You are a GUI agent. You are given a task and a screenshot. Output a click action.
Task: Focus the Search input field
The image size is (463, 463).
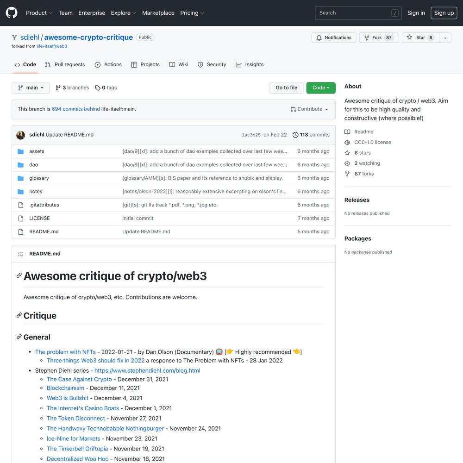coord(358,13)
